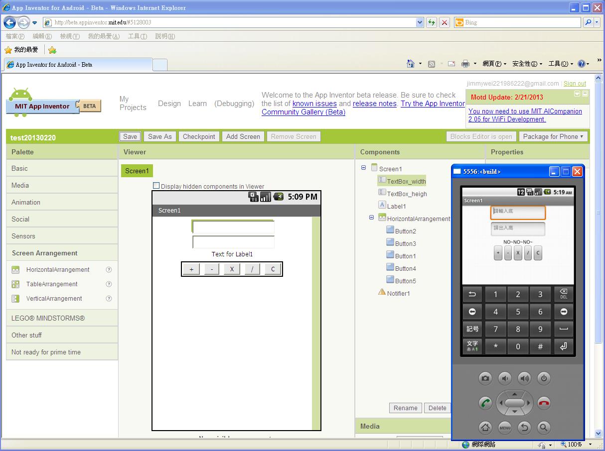
Task: Click help icon beside VerticalArrangement
Action: click(109, 299)
